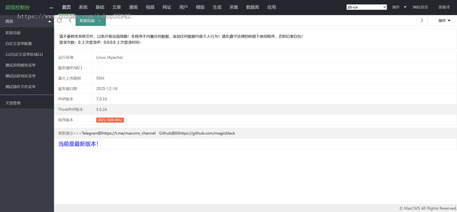Select the 采集 menu item

point(234,7)
